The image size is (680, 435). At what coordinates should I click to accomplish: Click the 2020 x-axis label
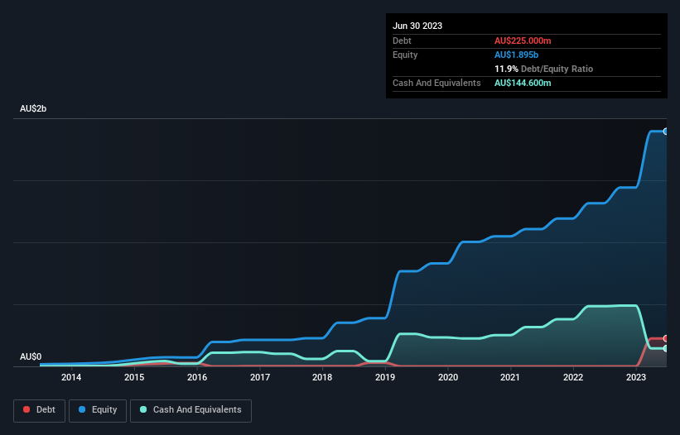[448, 377]
